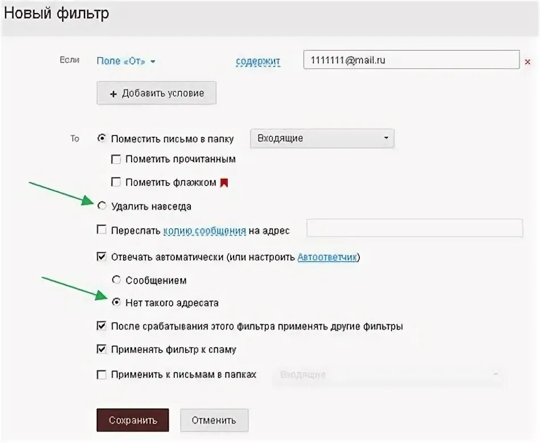Check Применить к письмам в папках

pos(101,375)
